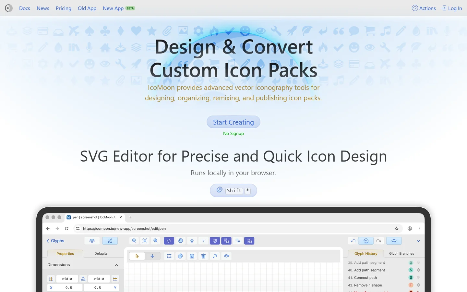Click the bookmark star in preview browser
Screen dimensions: 467x292
[397, 228]
